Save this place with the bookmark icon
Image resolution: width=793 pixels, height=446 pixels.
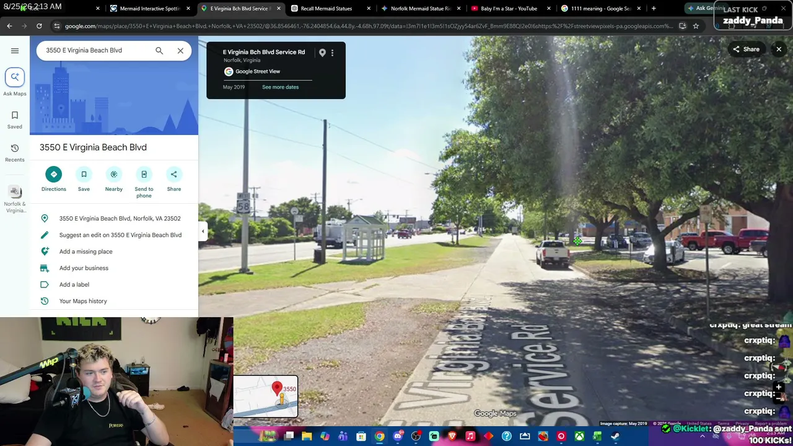coord(84,179)
